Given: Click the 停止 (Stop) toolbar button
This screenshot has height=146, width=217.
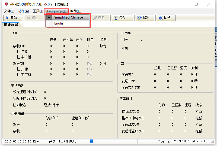Looking at the screenshot, I should [34, 18].
